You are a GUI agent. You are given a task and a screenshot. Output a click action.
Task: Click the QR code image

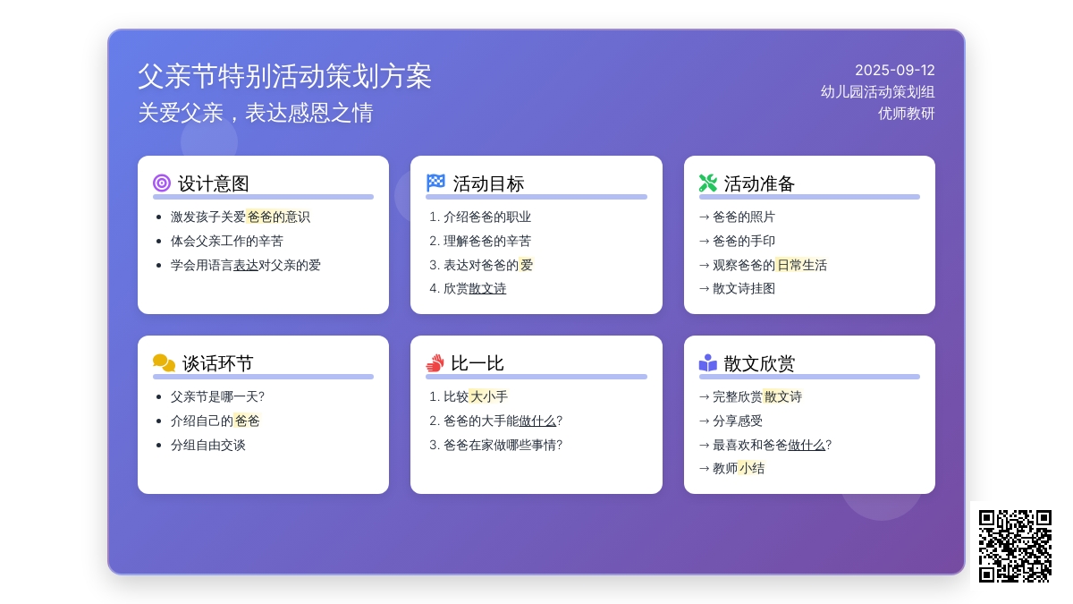tap(1015, 546)
